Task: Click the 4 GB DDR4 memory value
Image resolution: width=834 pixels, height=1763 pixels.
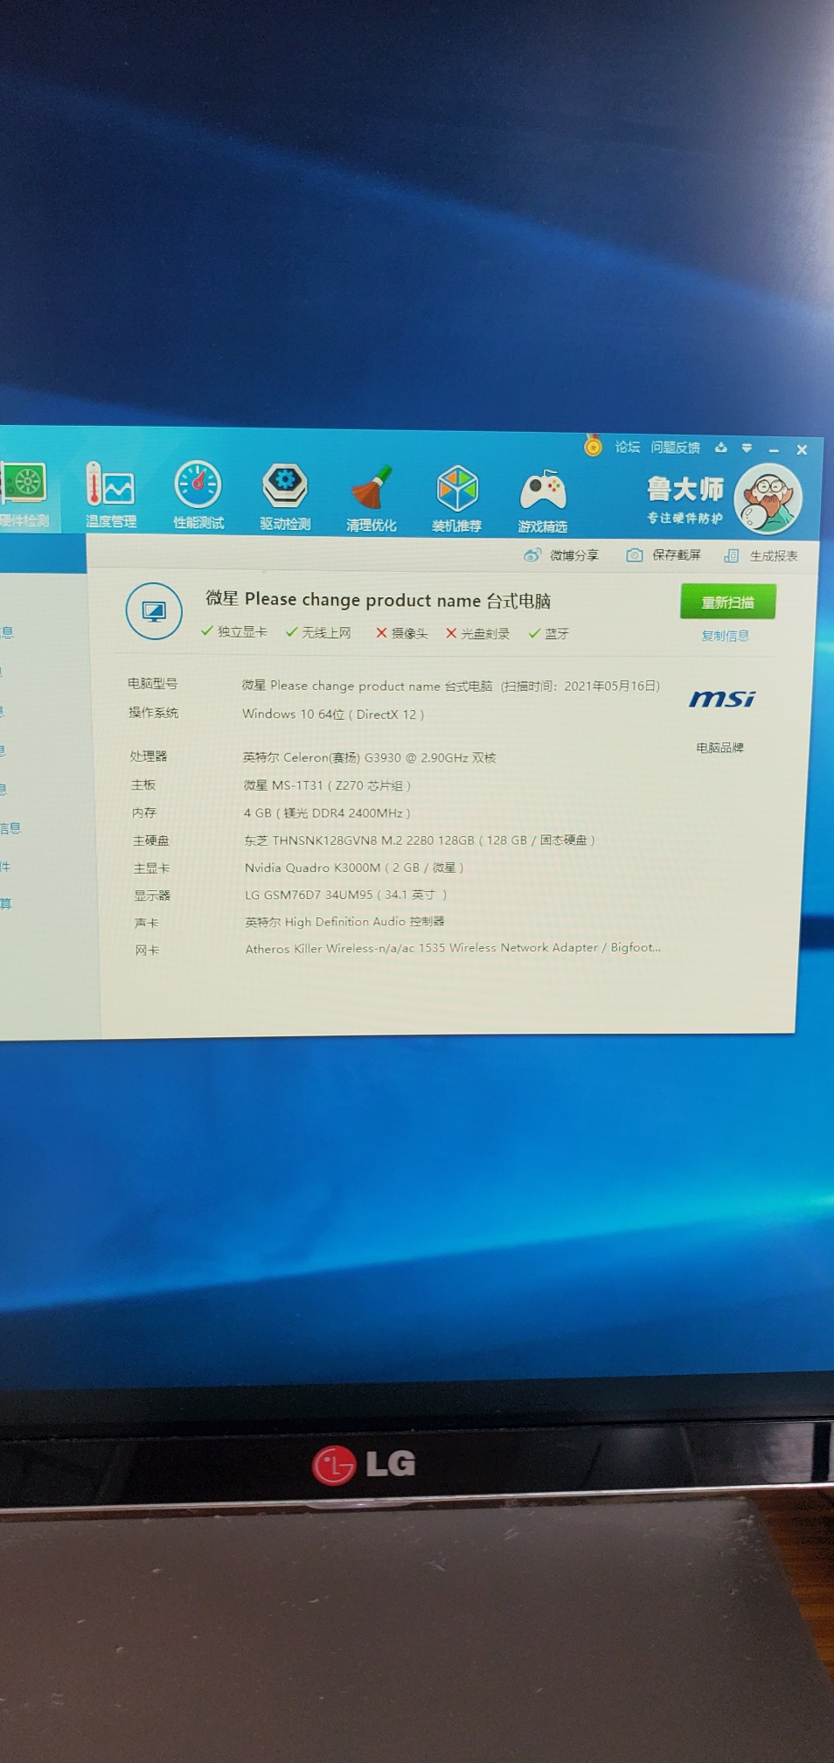Action: [327, 813]
